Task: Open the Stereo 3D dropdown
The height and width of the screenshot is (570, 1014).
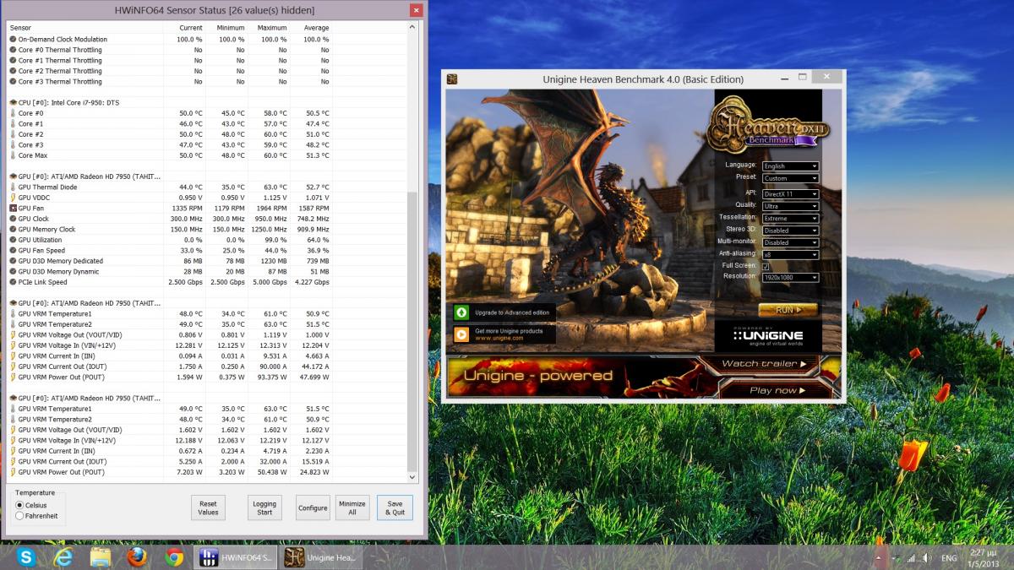Action: [x=790, y=230]
